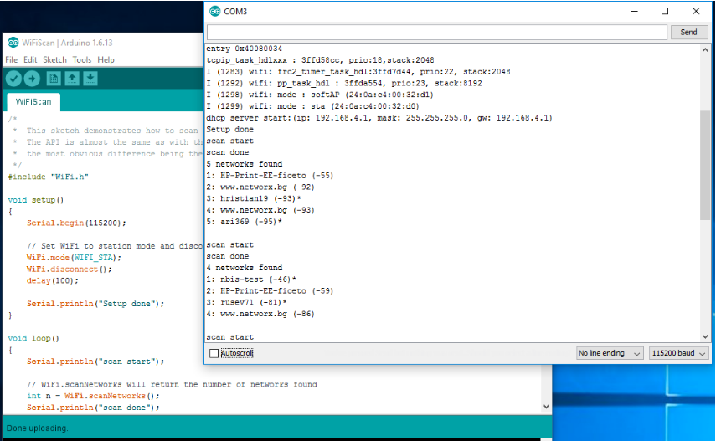Click '3: hristian19 (-93)*' output line
This screenshot has height=441, width=716.
pyautogui.click(x=254, y=198)
